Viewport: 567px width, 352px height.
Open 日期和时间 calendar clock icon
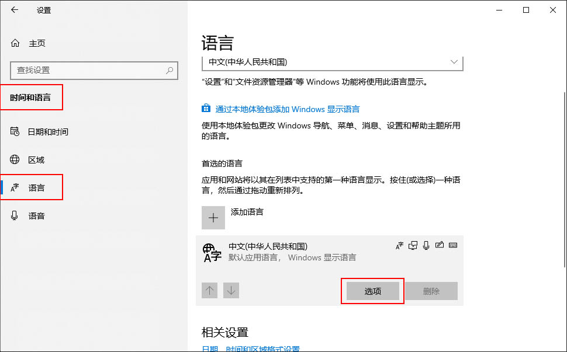click(x=15, y=131)
